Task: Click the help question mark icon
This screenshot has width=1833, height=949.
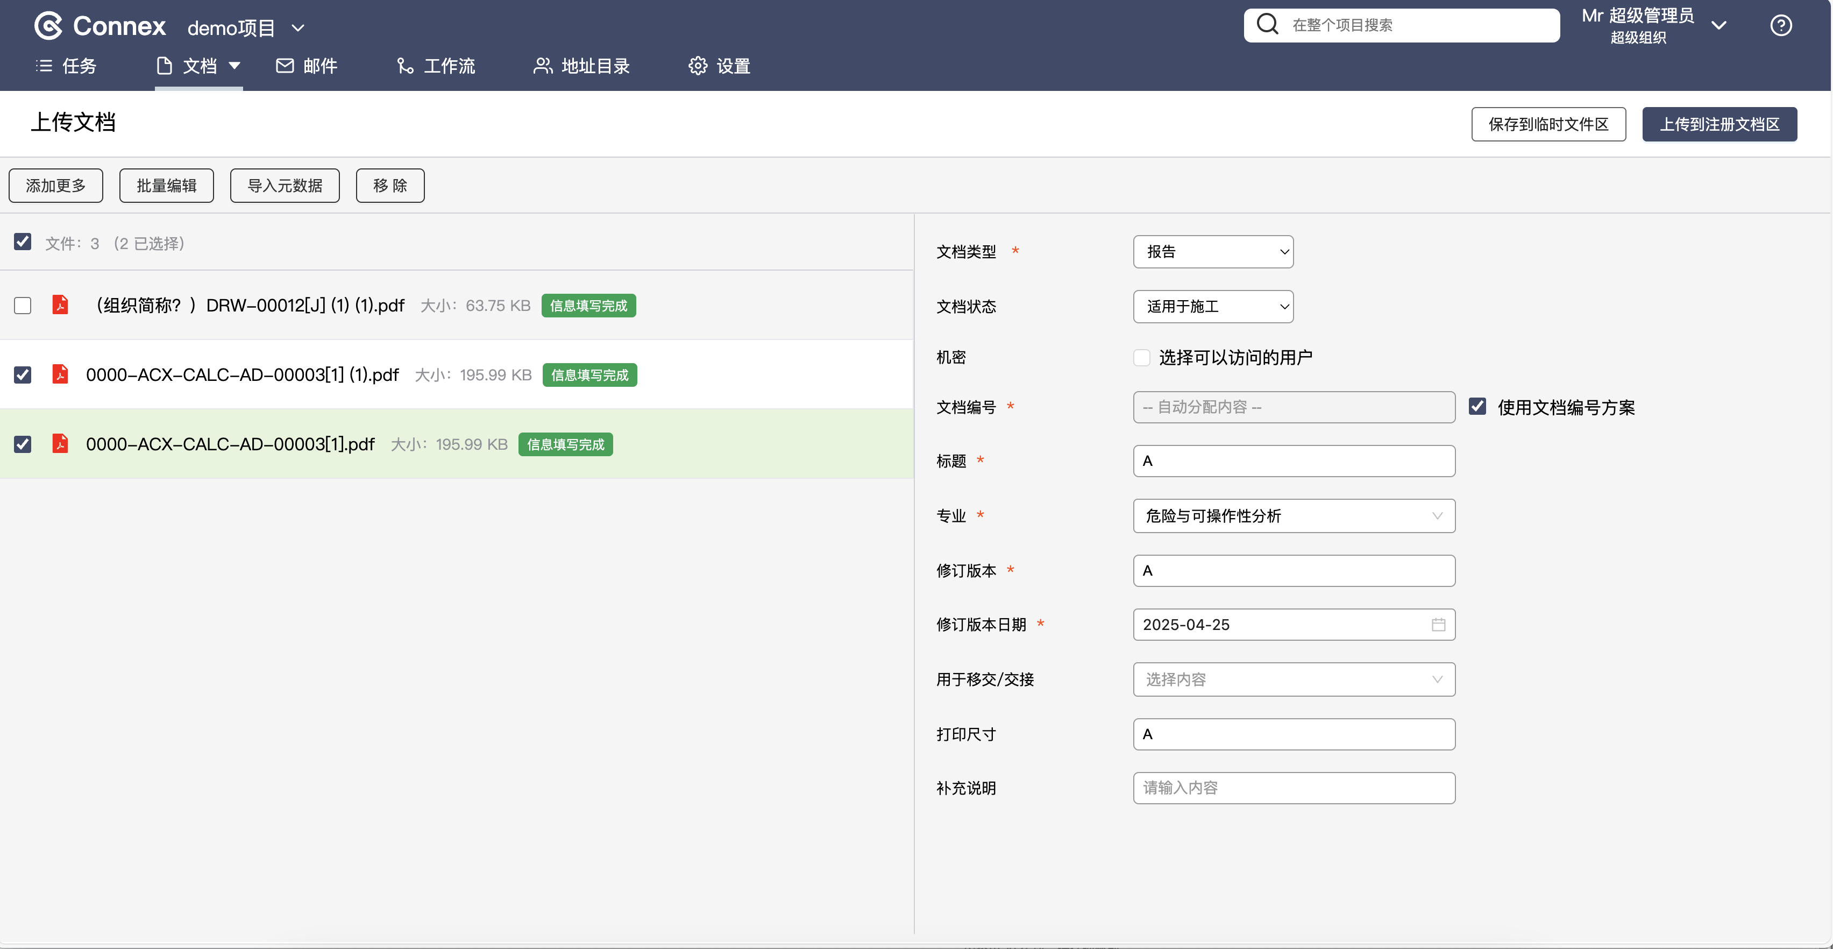Action: [x=1780, y=26]
